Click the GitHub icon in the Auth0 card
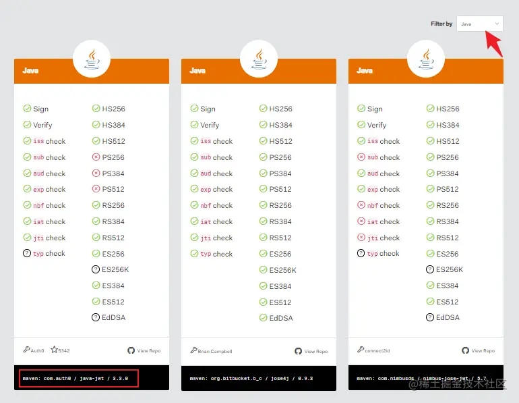The image size is (519, 403). pos(131,350)
